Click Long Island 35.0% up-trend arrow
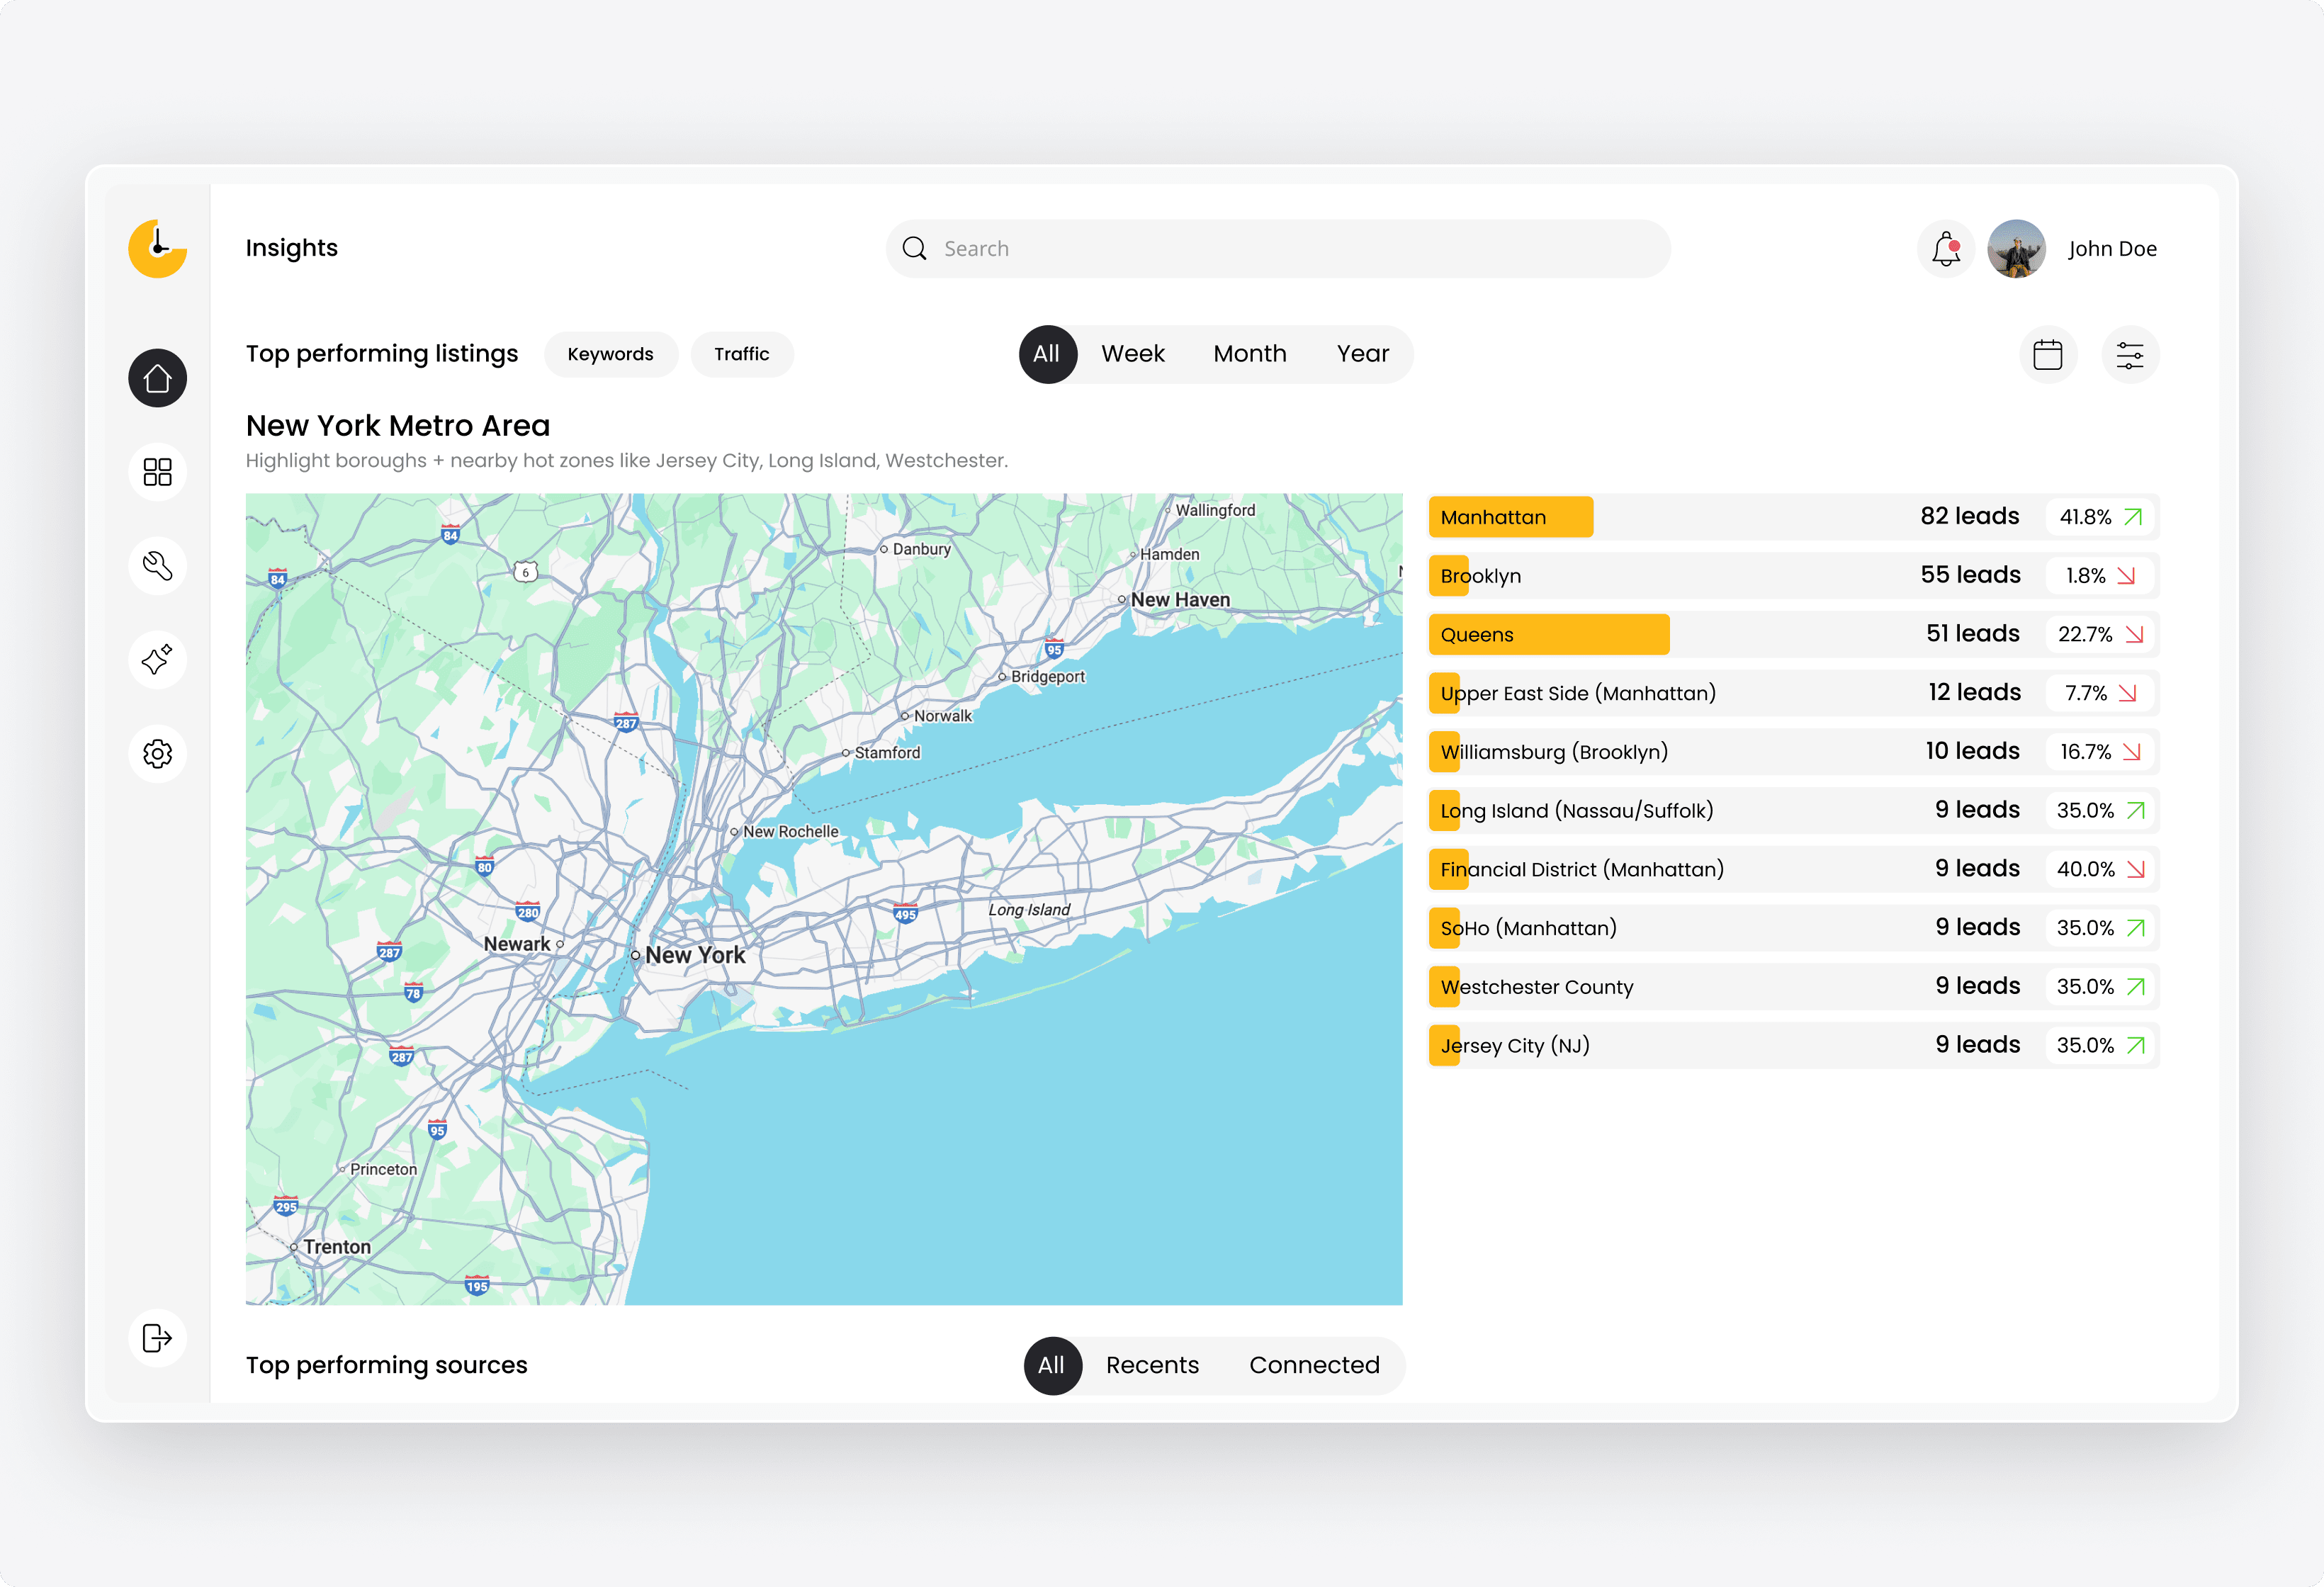Image resolution: width=2324 pixels, height=1587 pixels. pos(2135,810)
